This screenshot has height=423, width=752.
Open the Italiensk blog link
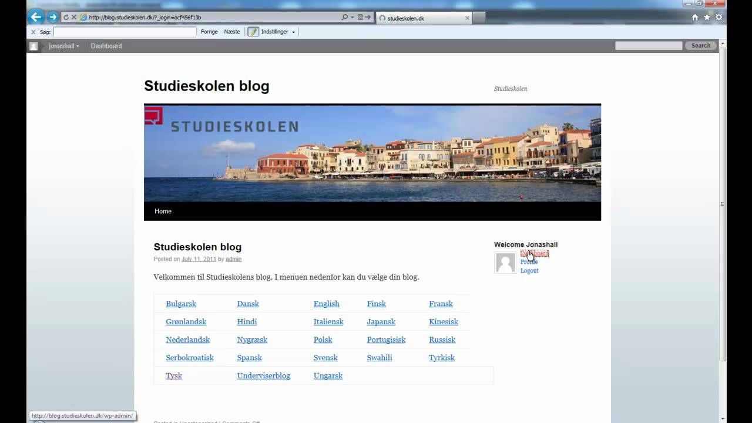point(328,322)
